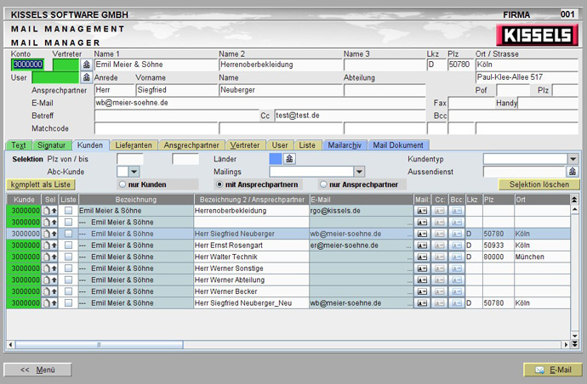Tick the Liste checkbox in the Herr Werner Sonstige row
The image size is (587, 384).
tap(68, 268)
